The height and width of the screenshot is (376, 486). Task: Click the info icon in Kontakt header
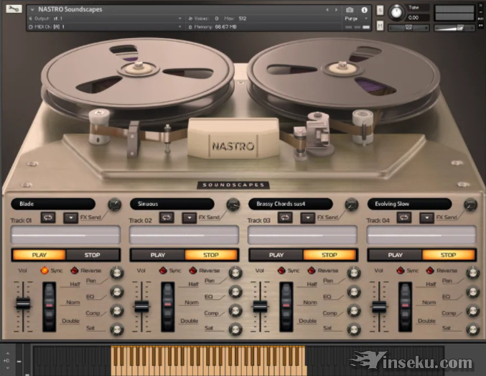[x=364, y=9]
